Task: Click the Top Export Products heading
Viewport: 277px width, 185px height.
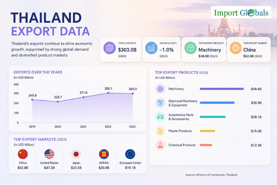Action: [176, 72]
